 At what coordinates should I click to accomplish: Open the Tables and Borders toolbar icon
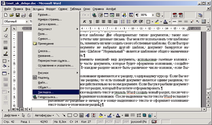[100, 15]
